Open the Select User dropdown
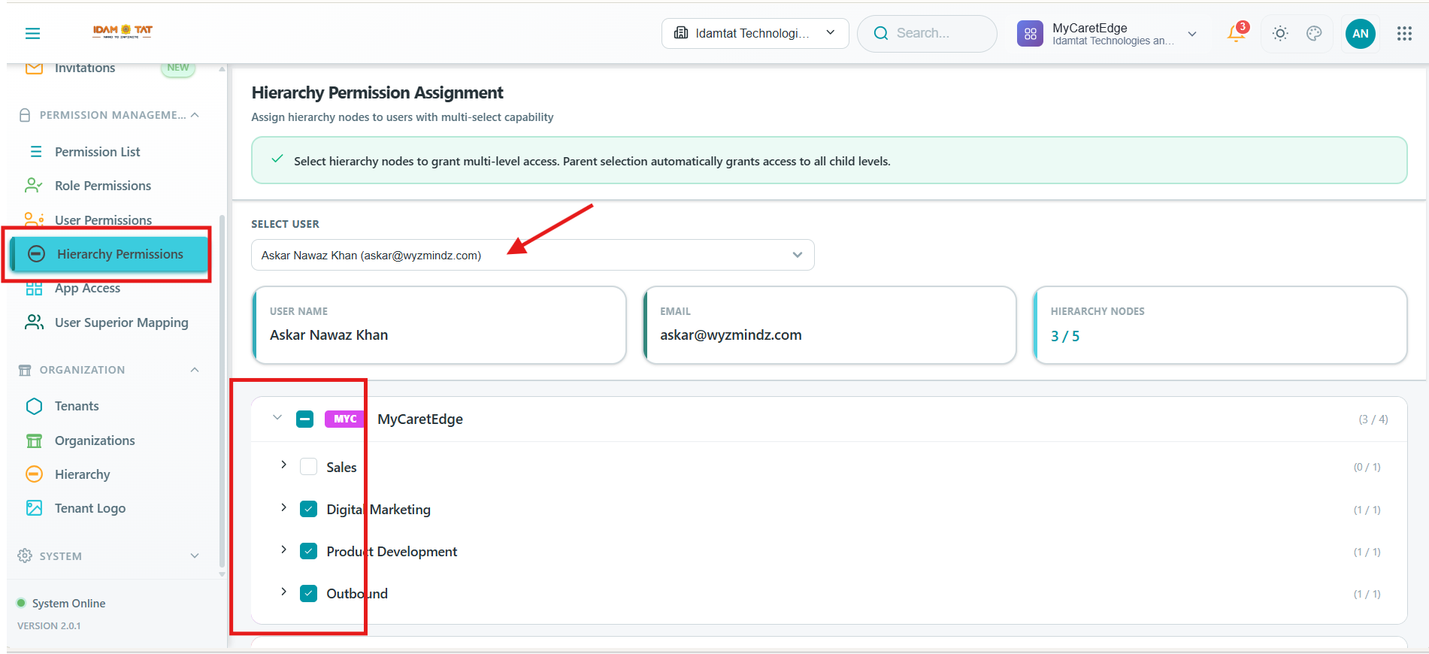The image size is (1429, 654). pos(532,255)
